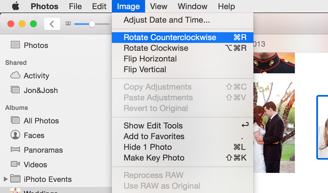
Task: Click the blue-outlined selected photo thumbnail
Action: (x=322, y=127)
